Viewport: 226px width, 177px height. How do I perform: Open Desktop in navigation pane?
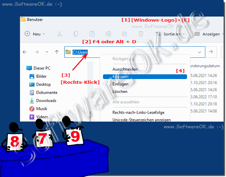[x=40, y=84]
